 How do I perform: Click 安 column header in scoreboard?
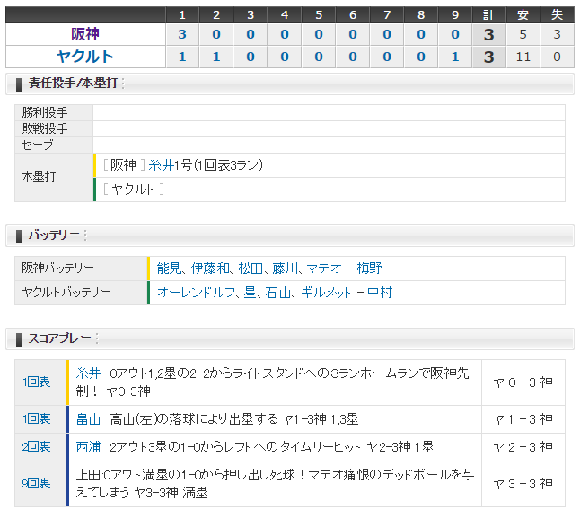pyautogui.click(x=523, y=14)
